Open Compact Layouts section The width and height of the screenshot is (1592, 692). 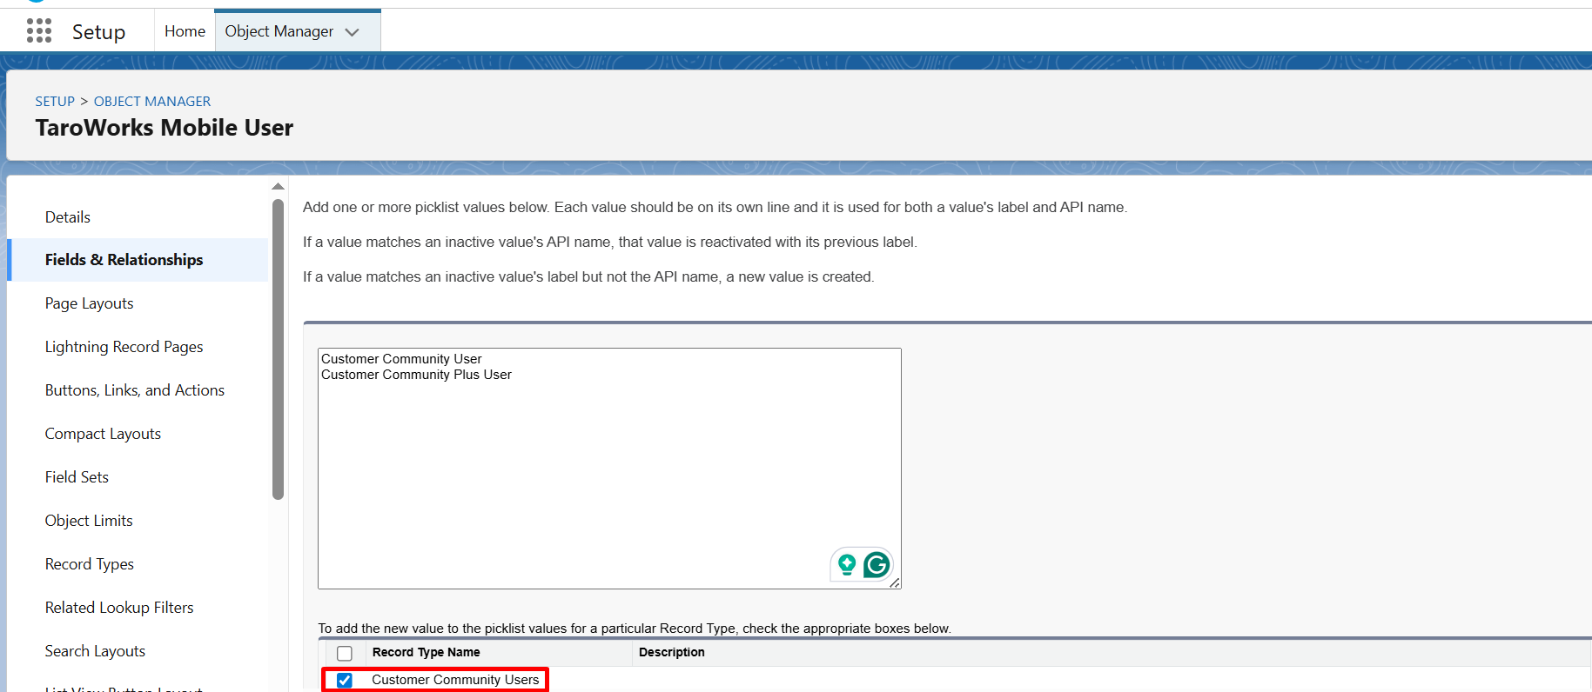[x=103, y=434]
